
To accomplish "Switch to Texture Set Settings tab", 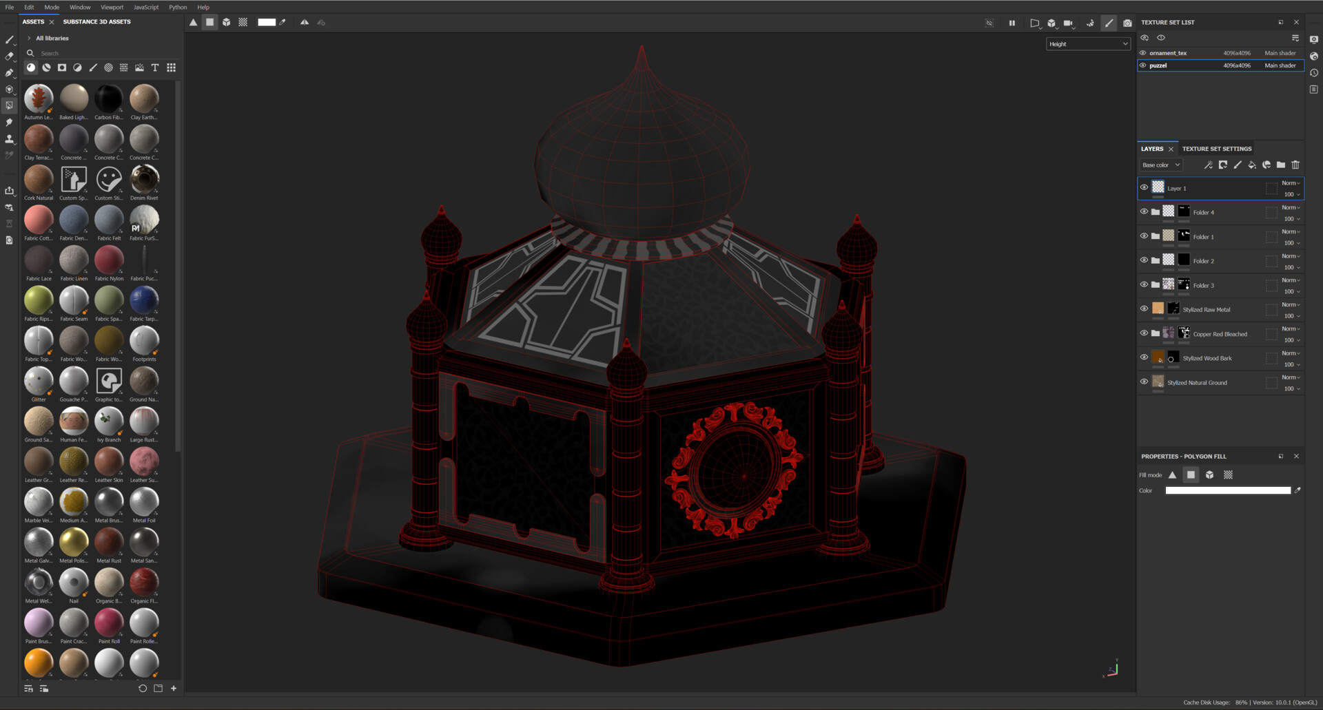I will 1217,149.
